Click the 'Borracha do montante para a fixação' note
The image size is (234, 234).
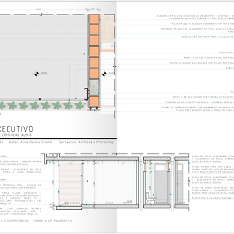click(x=208, y=37)
